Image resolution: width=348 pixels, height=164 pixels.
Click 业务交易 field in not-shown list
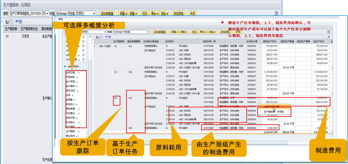pos(72,73)
